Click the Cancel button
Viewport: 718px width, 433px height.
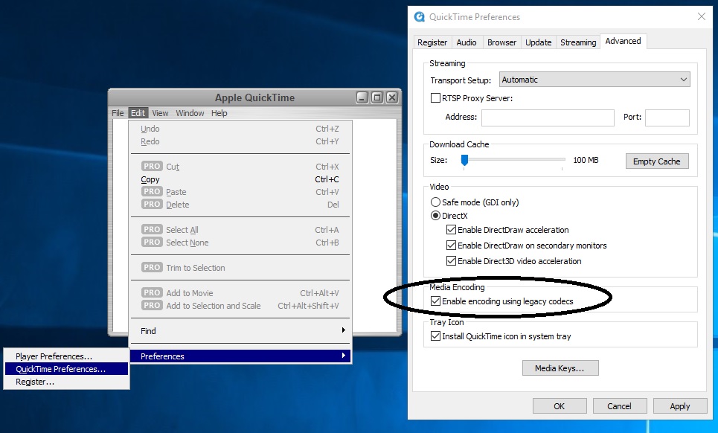coord(620,406)
